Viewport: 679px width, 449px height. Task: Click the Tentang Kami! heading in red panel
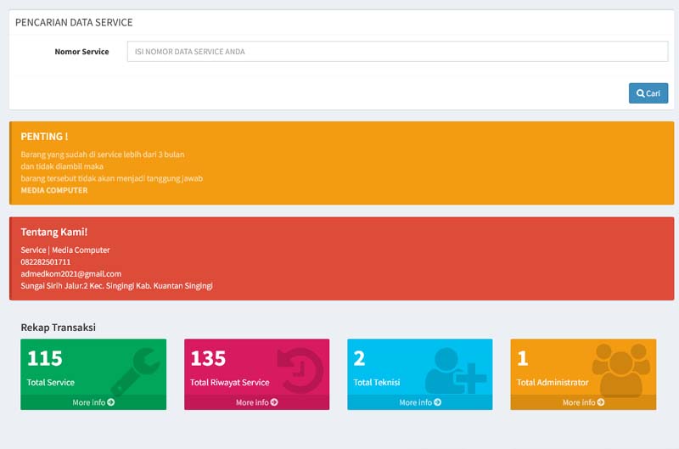[x=54, y=232]
